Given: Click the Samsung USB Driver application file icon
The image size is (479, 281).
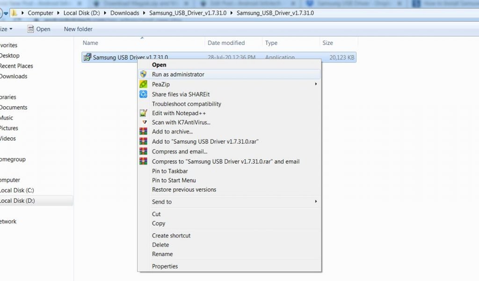Looking at the screenshot, I should (87, 58).
